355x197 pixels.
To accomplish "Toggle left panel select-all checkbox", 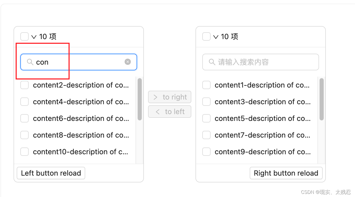I will point(25,36).
